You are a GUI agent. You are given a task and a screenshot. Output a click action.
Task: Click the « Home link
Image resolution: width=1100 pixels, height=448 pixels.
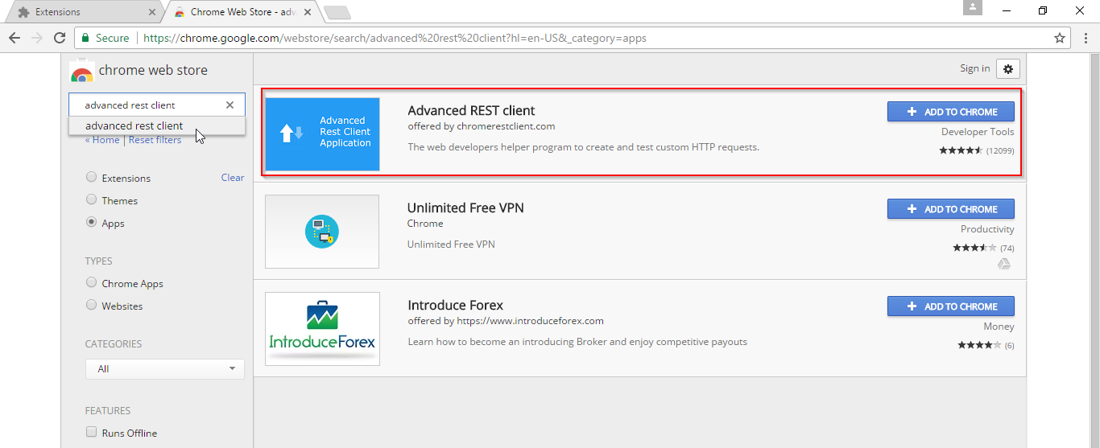click(x=102, y=140)
